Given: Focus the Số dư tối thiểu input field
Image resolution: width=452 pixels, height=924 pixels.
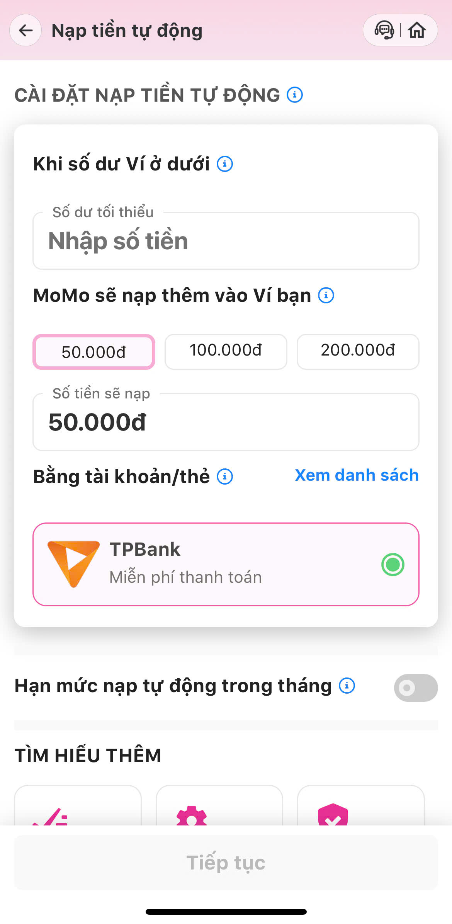Looking at the screenshot, I should (226, 241).
